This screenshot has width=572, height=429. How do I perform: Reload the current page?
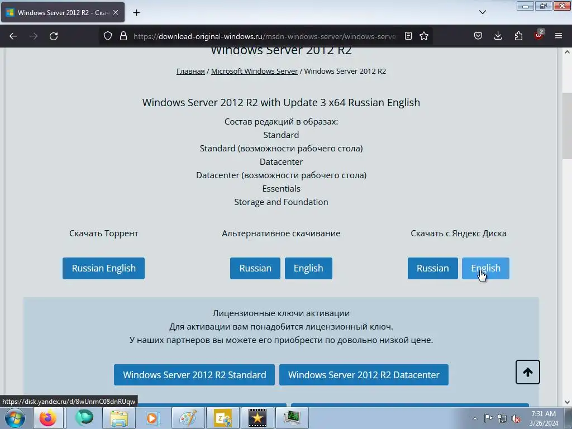[54, 36]
